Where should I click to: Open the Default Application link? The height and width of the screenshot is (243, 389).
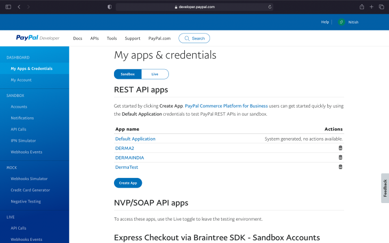pyautogui.click(x=135, y=139)
